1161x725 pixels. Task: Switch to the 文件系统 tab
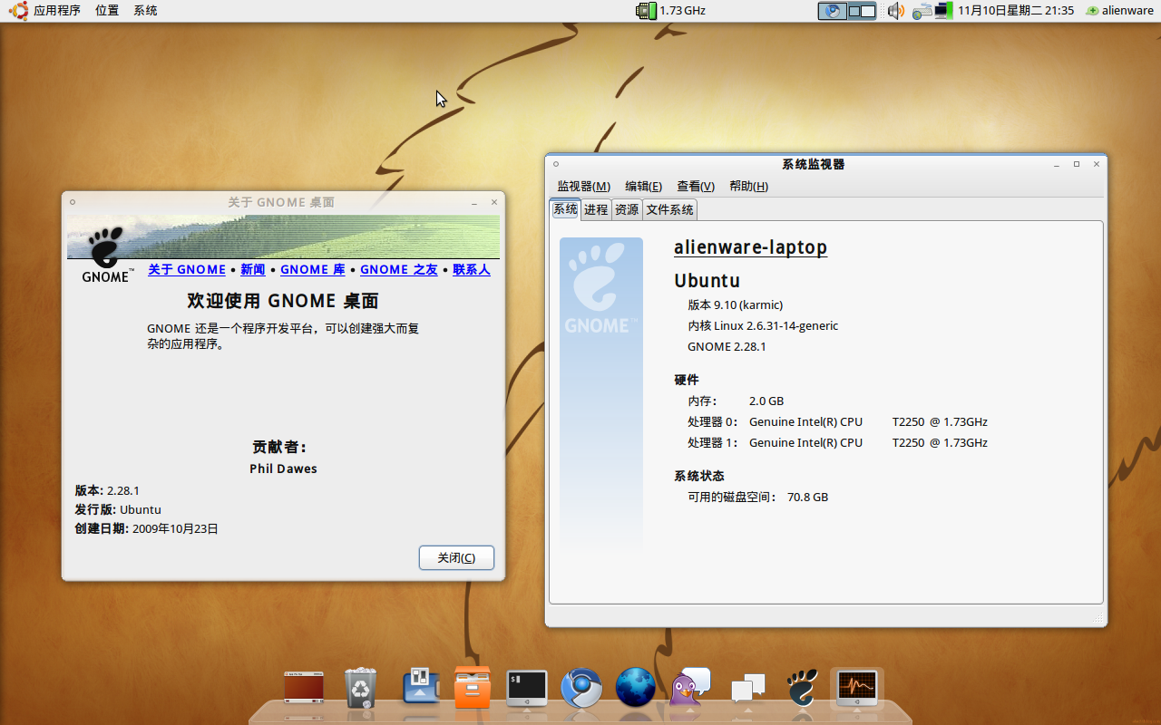(x=670, y=209)
